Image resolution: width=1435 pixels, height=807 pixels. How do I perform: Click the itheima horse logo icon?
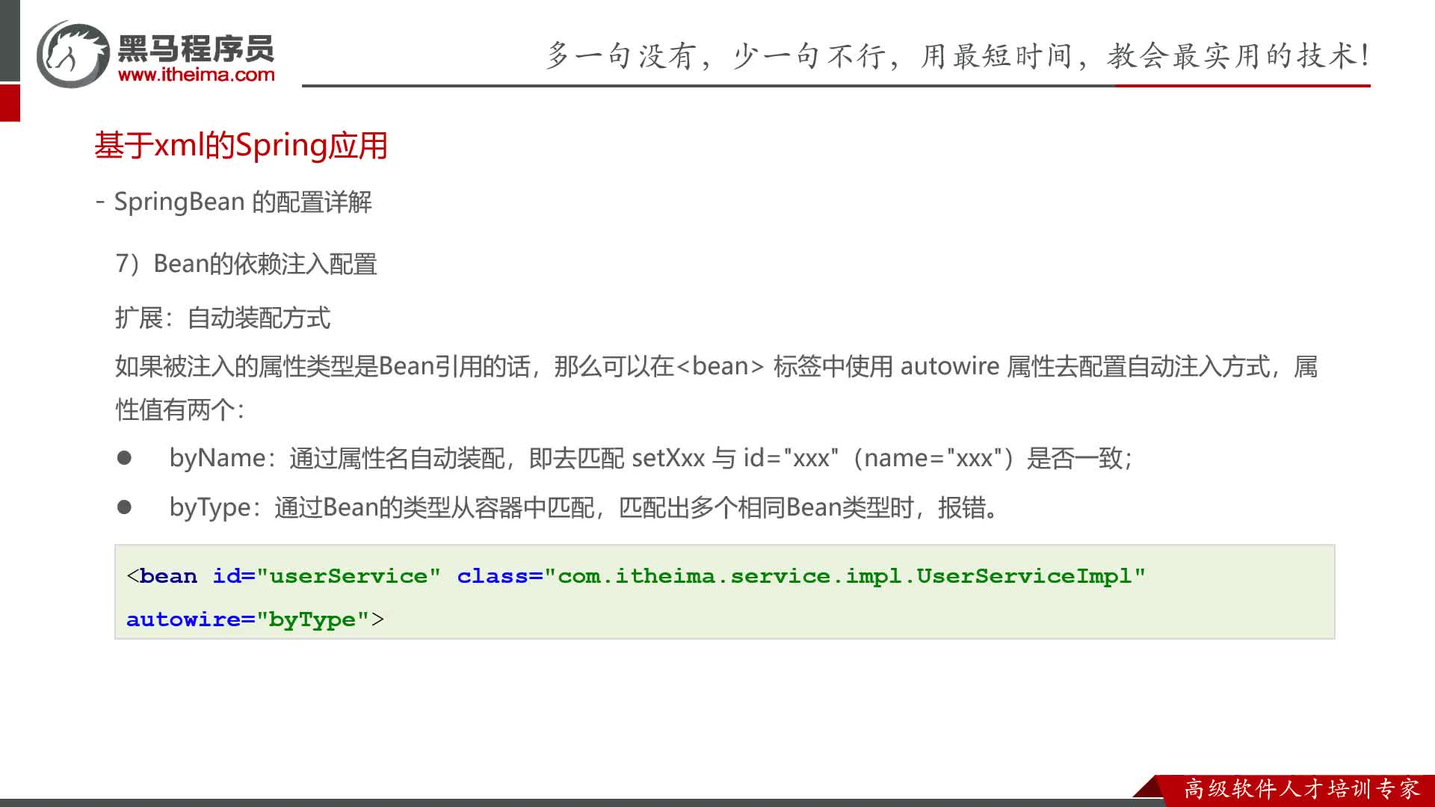pos(73,54)
